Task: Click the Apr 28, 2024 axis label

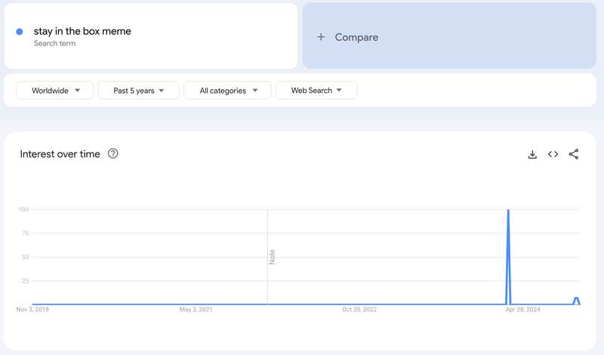Action: coord(522,310)
